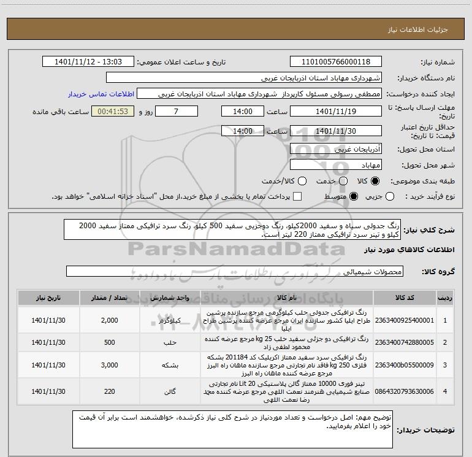Click the row 2 product name رنگ ترافیکی دو جزئی
This screenshot has height=457, width=472.
287,342
